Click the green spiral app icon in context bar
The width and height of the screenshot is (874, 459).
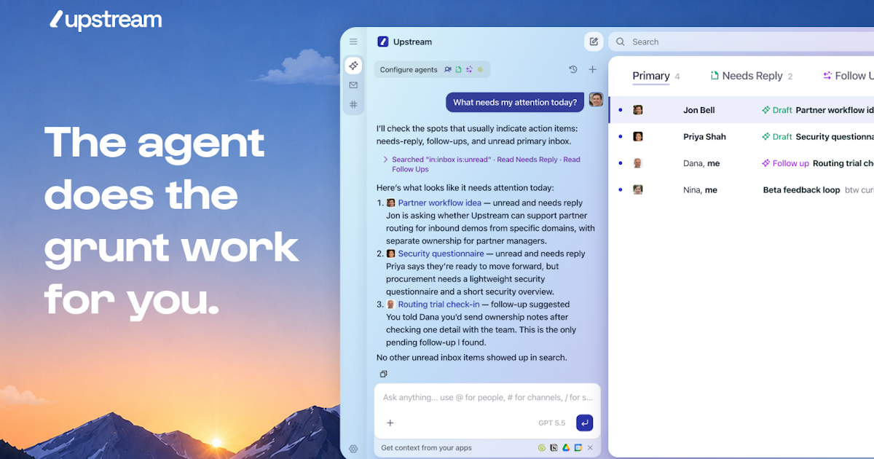point(541,448)
